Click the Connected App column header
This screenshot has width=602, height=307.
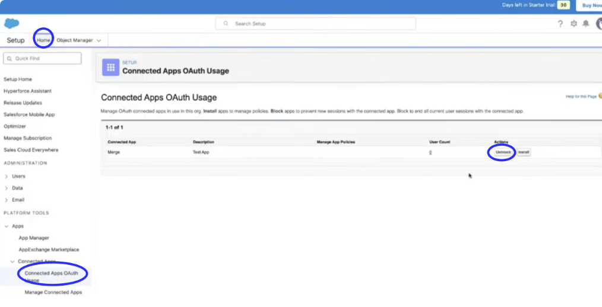[122, 142]
